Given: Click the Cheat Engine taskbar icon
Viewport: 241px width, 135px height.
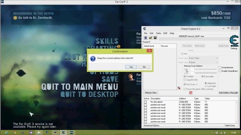Looking at the screenshot, I should pyautogui.click(x=63, y=132).
